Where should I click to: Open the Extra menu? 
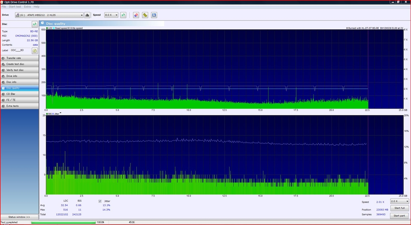(27, 7)
